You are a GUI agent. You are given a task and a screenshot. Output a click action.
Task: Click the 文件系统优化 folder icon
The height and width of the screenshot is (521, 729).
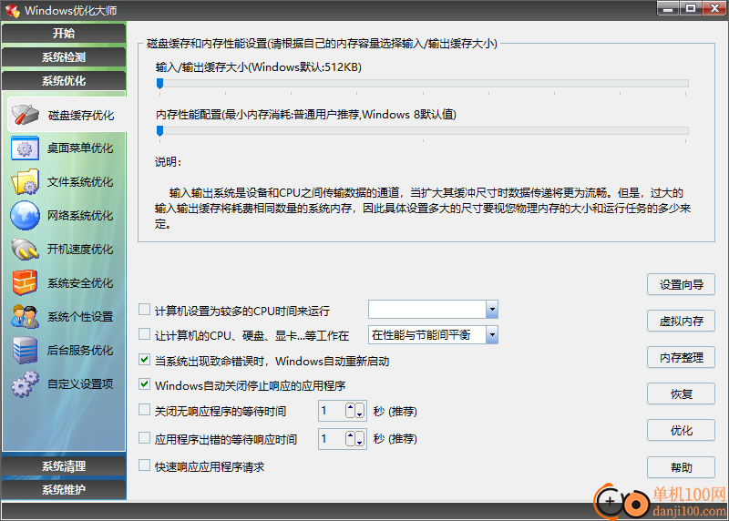(26, 182)
